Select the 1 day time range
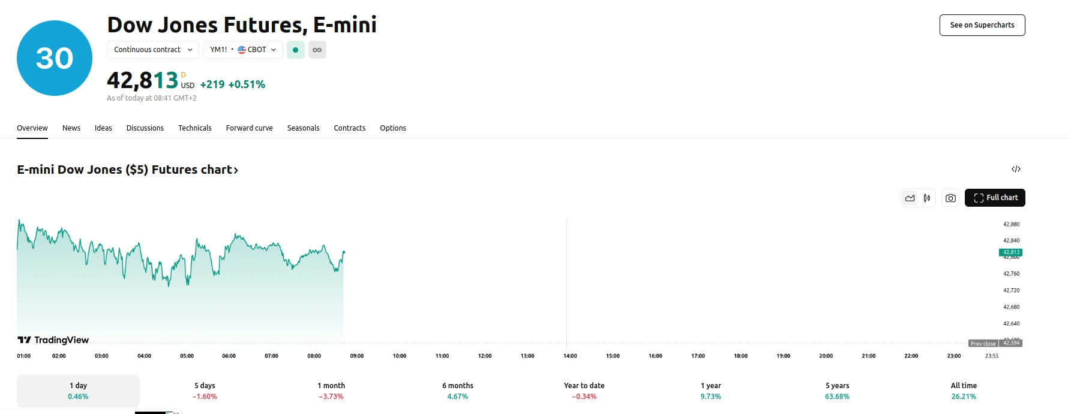Screen dimensions: 1068x414 (x=78, y=391)
